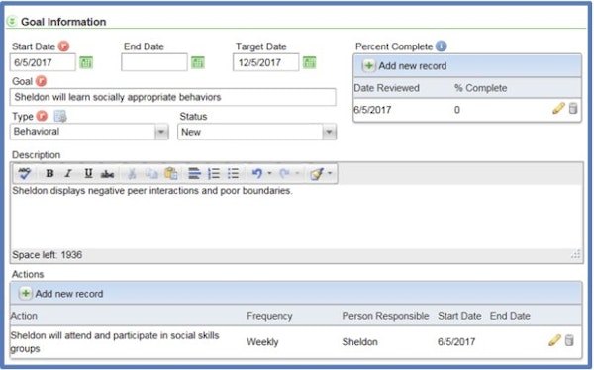Image resolution: width=594 pixels, height=370 pixels.
Task: Click the Person Responsible column header
Action: point(385,316)
